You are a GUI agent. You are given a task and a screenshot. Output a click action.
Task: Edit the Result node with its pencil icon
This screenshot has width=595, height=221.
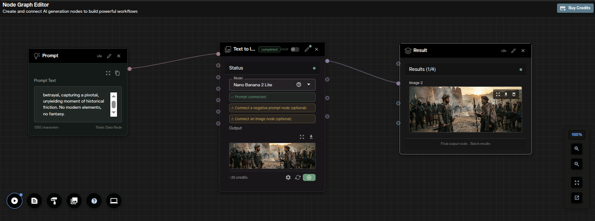point(513,51)
